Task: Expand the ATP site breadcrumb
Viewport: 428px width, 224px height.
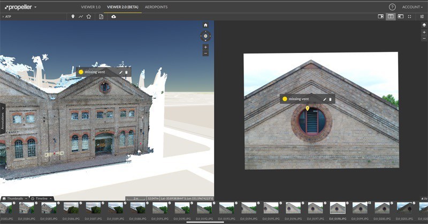Action: (x=7, y=17)
